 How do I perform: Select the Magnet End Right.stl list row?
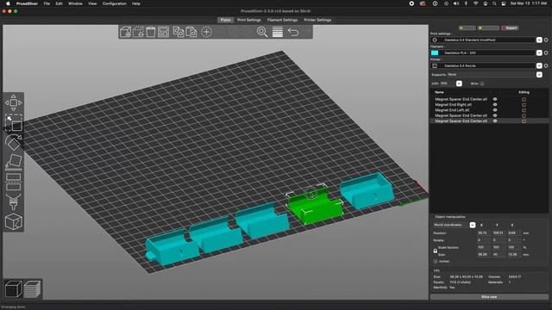(x=453, y=105)
